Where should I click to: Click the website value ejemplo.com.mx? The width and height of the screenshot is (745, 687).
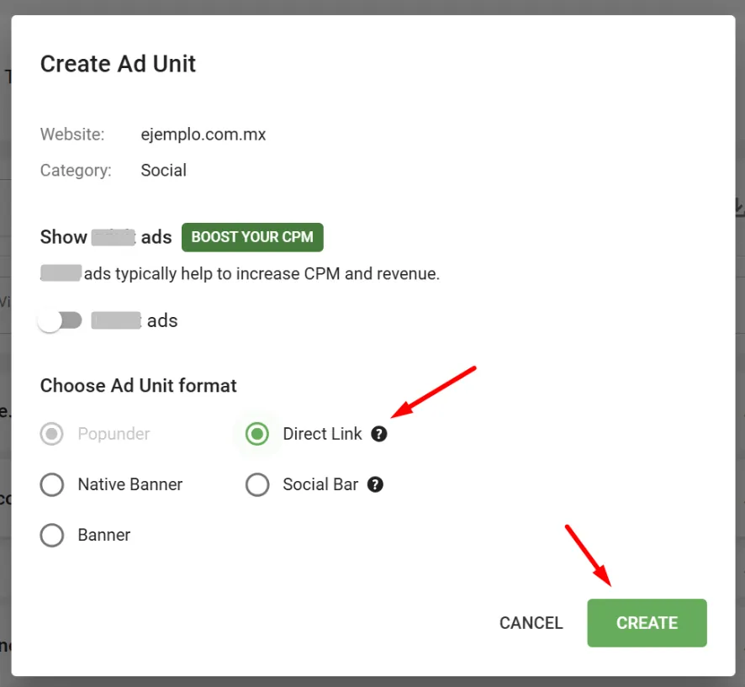[x=203, y=134]
